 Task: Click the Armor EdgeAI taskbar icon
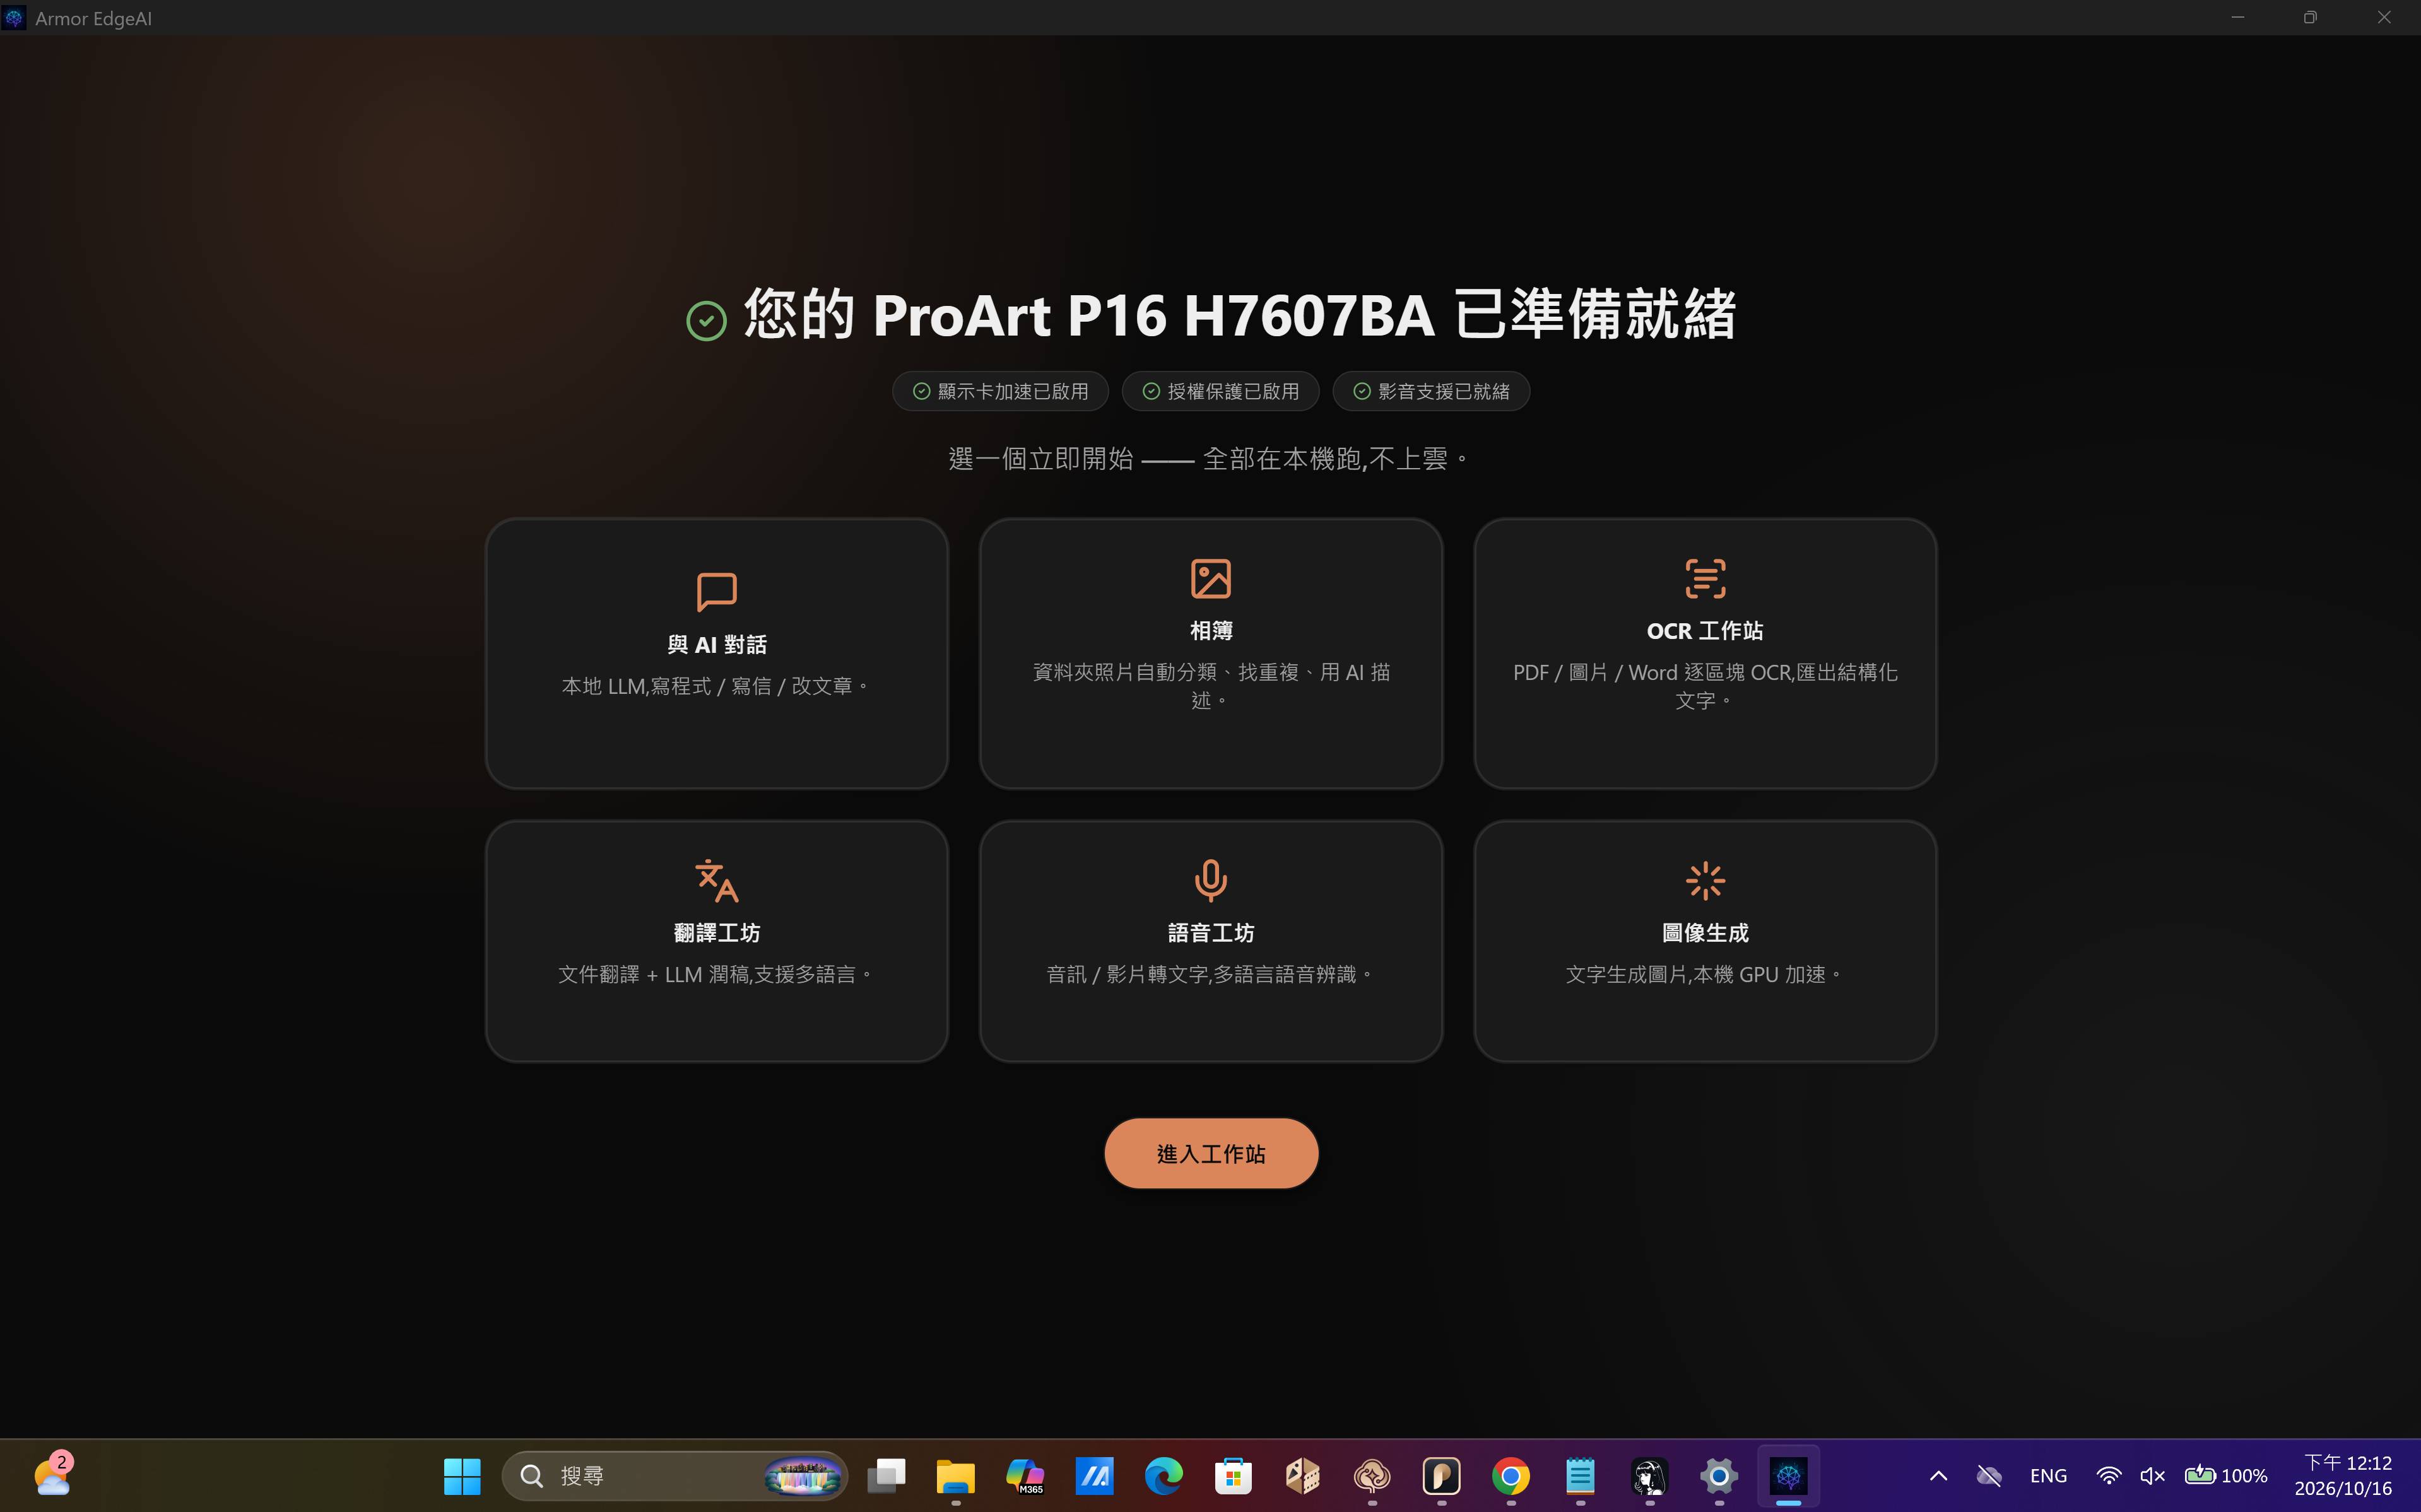point(1788,1475)
